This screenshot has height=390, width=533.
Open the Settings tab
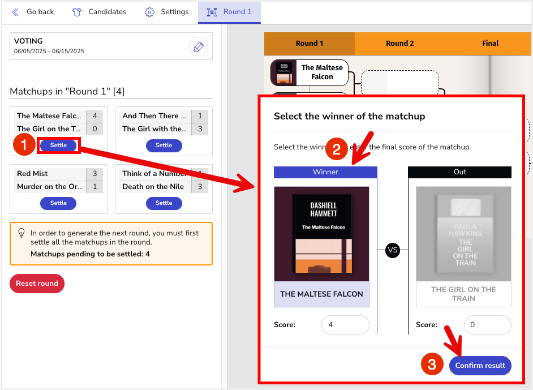pyautogui.click(x=166, y=12)
